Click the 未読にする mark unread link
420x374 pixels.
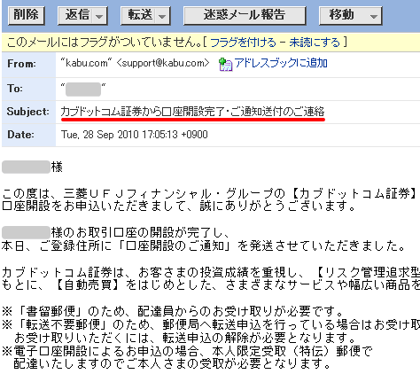tap(315, 43)
